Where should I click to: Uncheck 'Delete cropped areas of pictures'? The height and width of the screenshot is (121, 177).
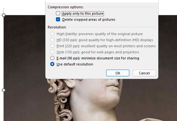coord(58,19)
